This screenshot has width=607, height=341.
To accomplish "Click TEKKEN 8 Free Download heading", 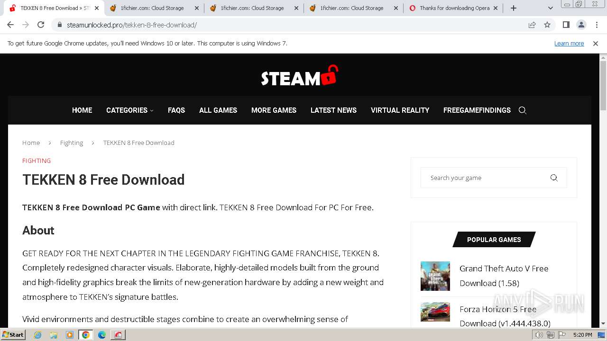I will (103, 179).
